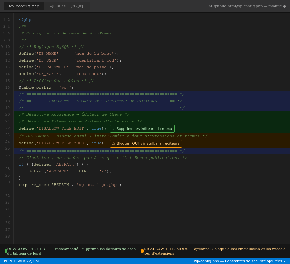Click the define('DISALLOW_FILE_EDIT', true) code
This screenshot has height=264, width=290.
tap(63, 128)
